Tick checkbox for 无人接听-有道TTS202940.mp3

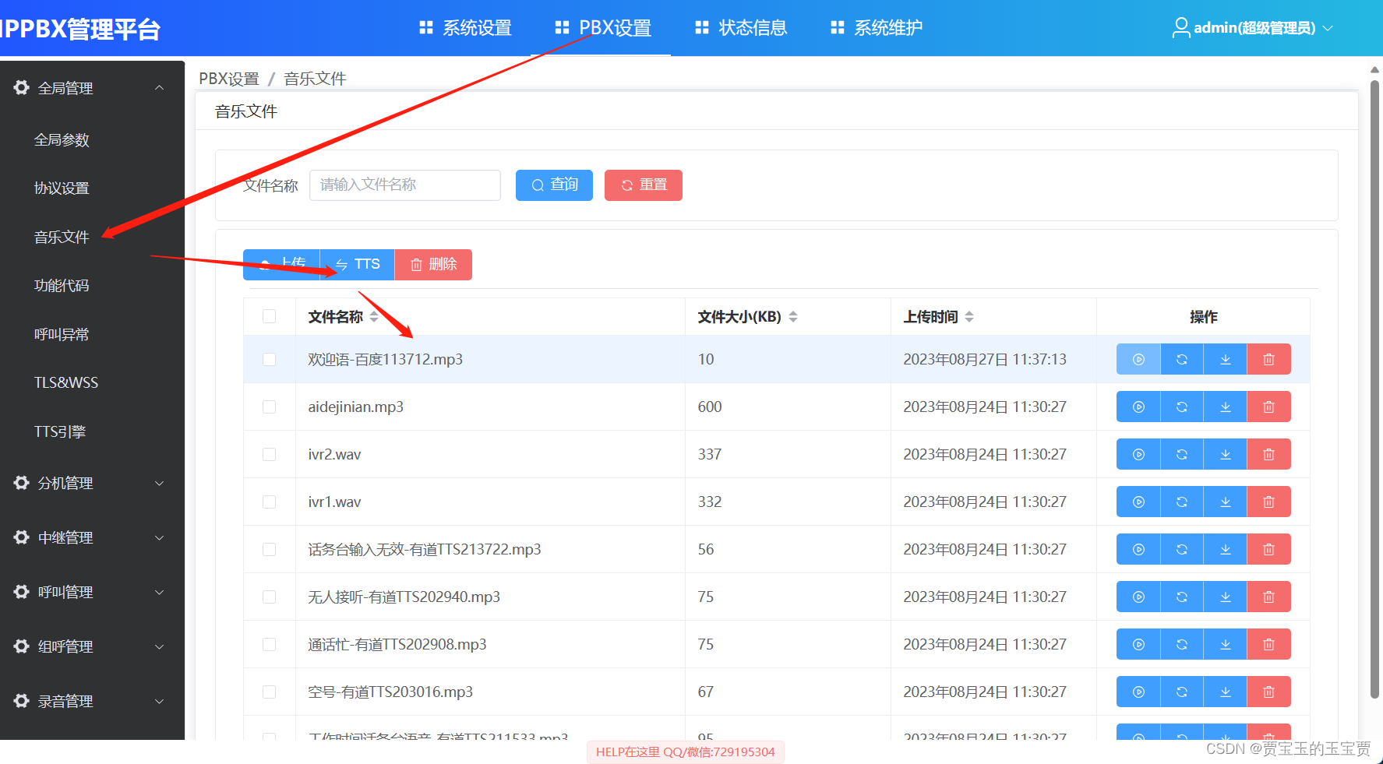coord(270,597)
